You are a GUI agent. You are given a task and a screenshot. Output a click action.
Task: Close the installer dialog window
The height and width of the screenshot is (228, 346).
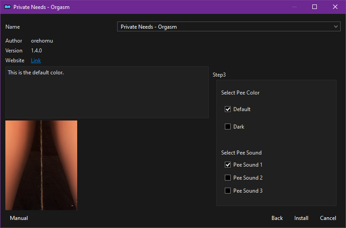(335, 7)
